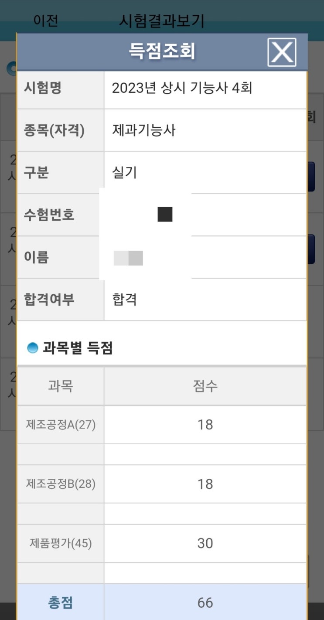Tap the 이전 back button
Image resolution: width=324 pixels, height=620 pixels.
point(45,20)
